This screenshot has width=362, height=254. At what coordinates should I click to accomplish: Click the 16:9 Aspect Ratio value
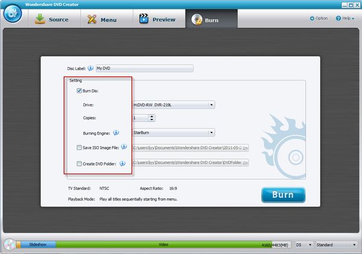point(173,188)
